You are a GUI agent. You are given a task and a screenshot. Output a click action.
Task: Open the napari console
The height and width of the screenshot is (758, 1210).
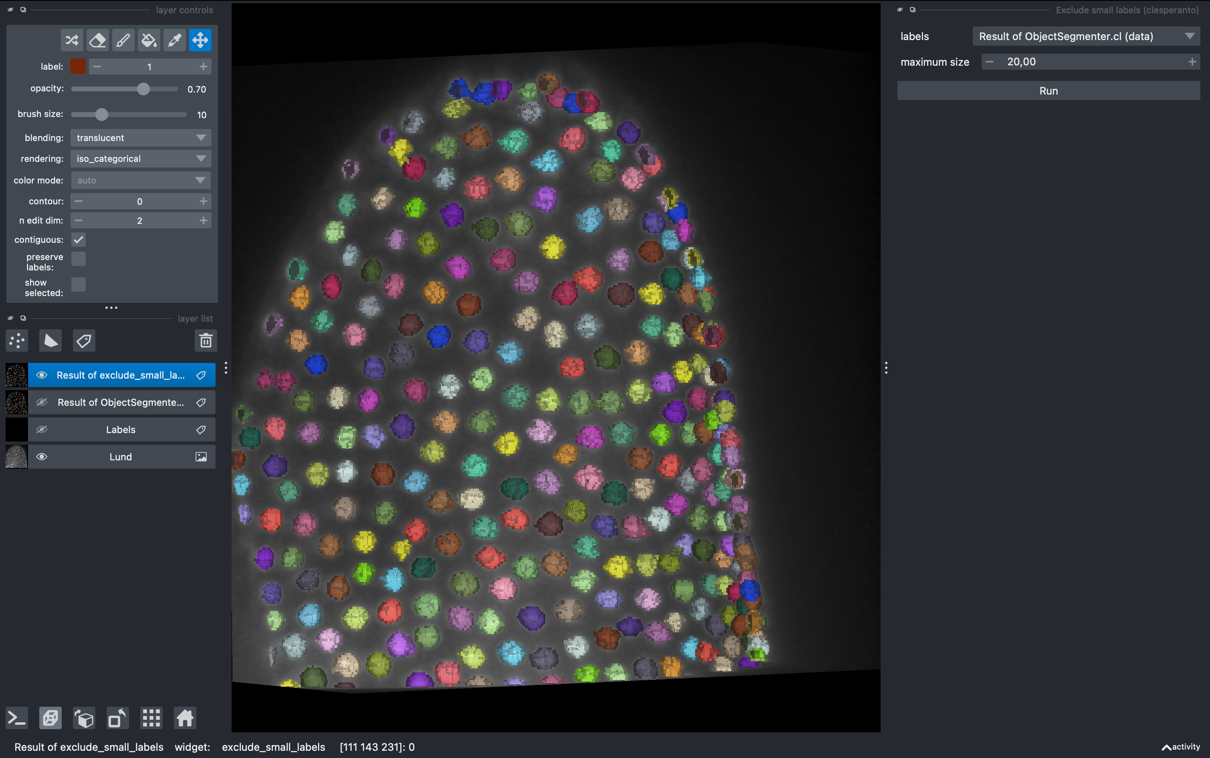coord(16,718)
